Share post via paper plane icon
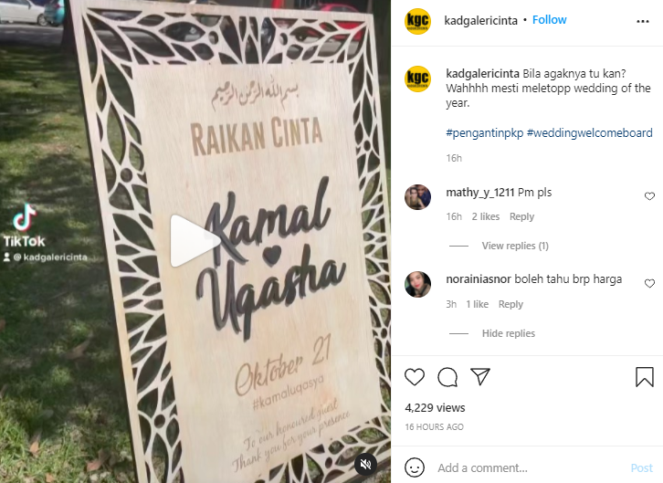 coord(480,376)
